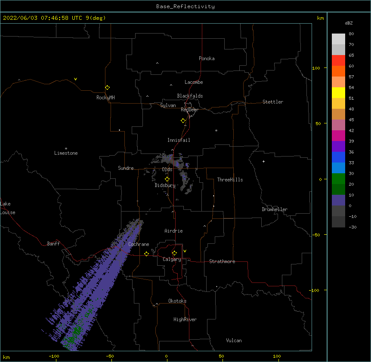The width and height of the screenshot is (371, 362).
Task: Click the Okotoks map label
Action: [177, 301]
